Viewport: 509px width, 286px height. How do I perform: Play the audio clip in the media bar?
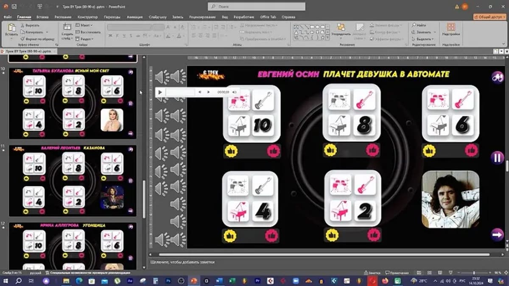(x=160, y=92)
